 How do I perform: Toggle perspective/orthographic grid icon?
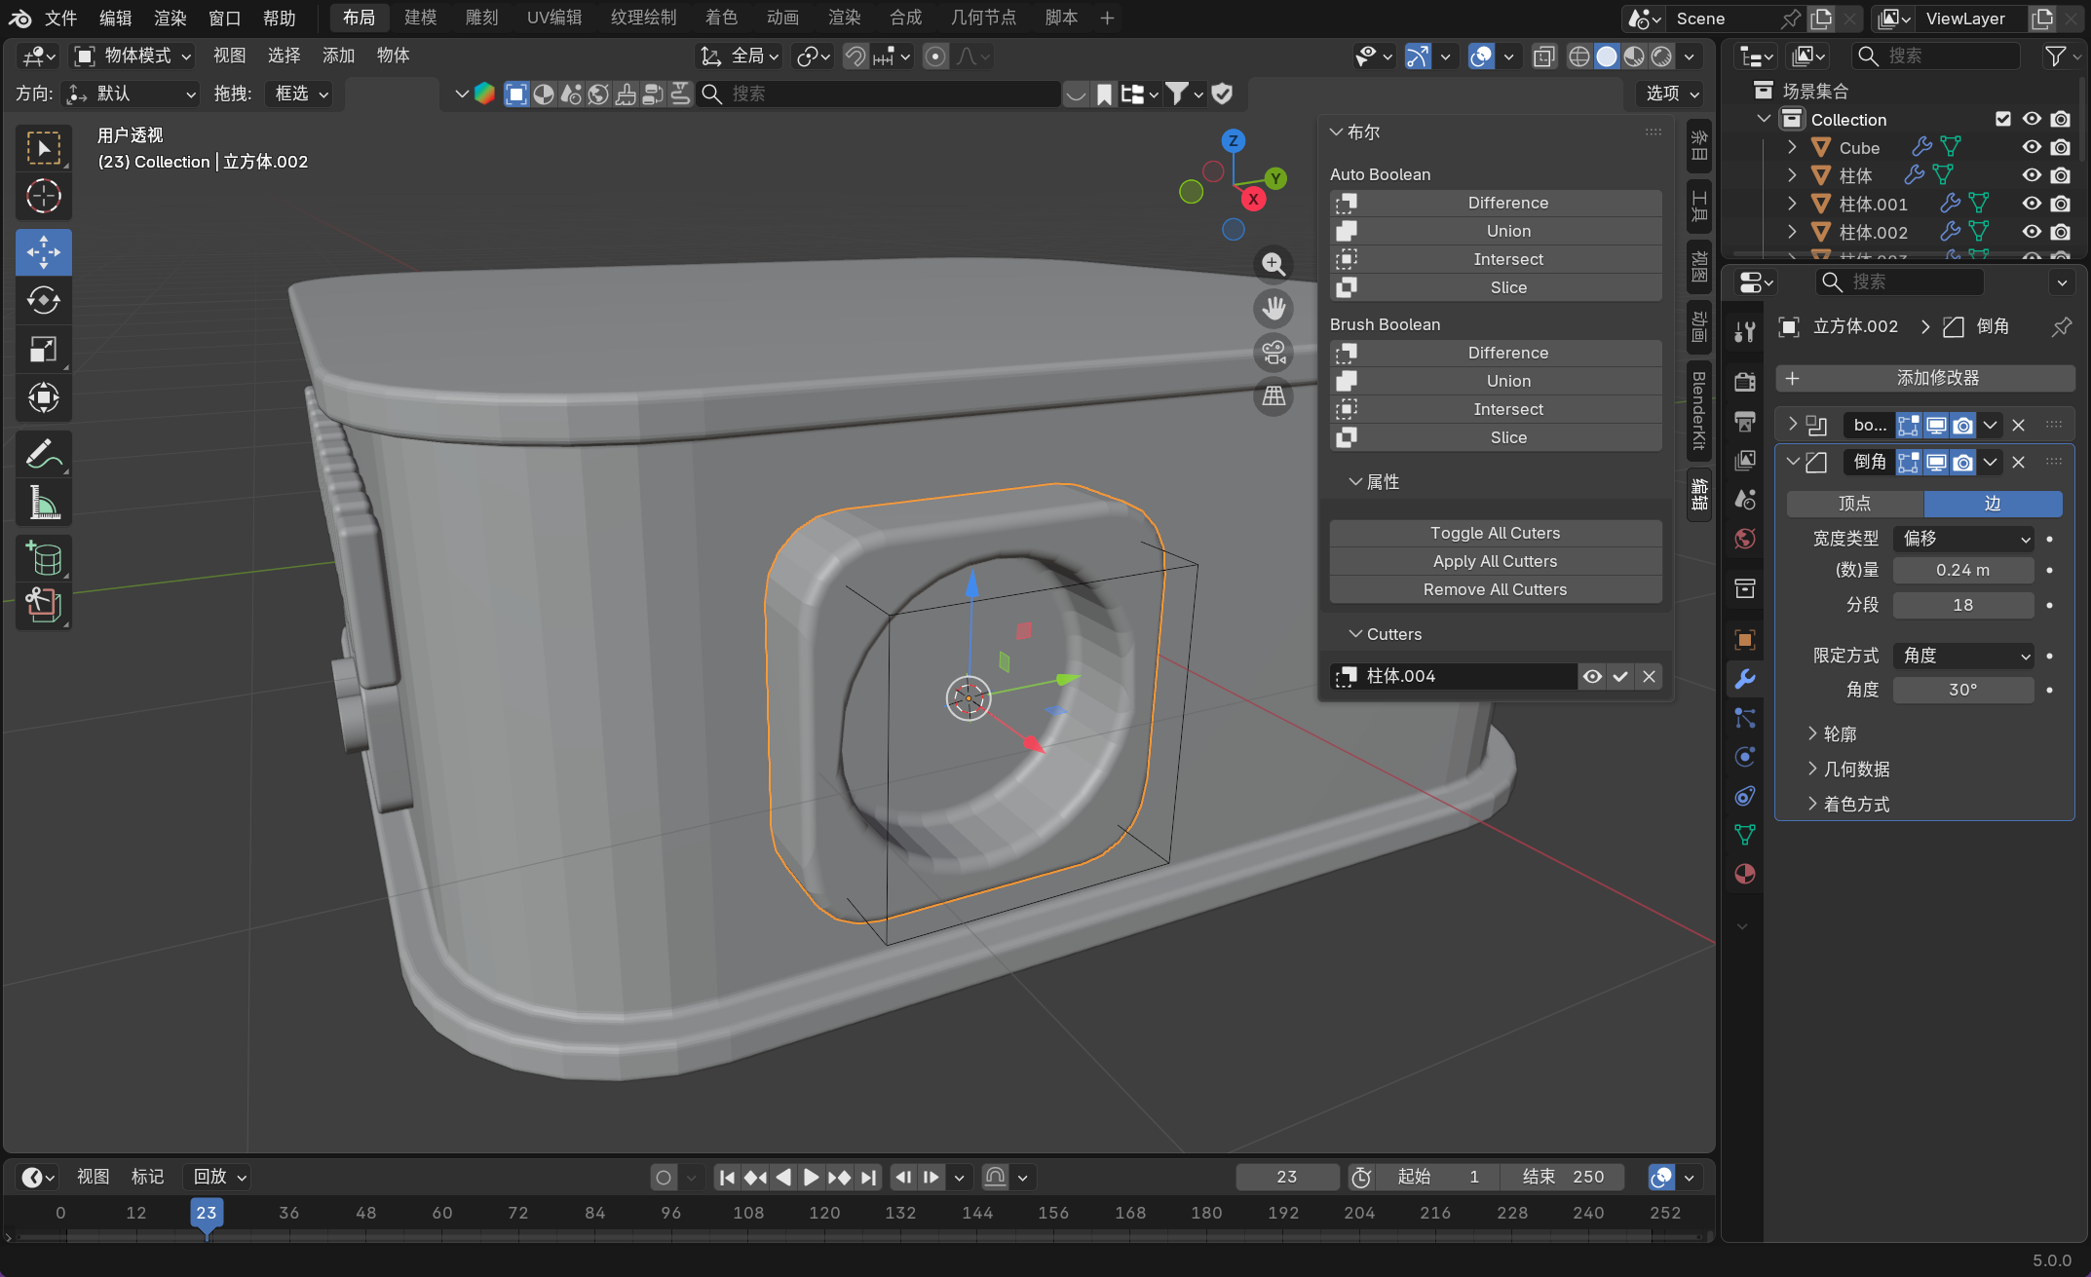(x=1274, y=396)
